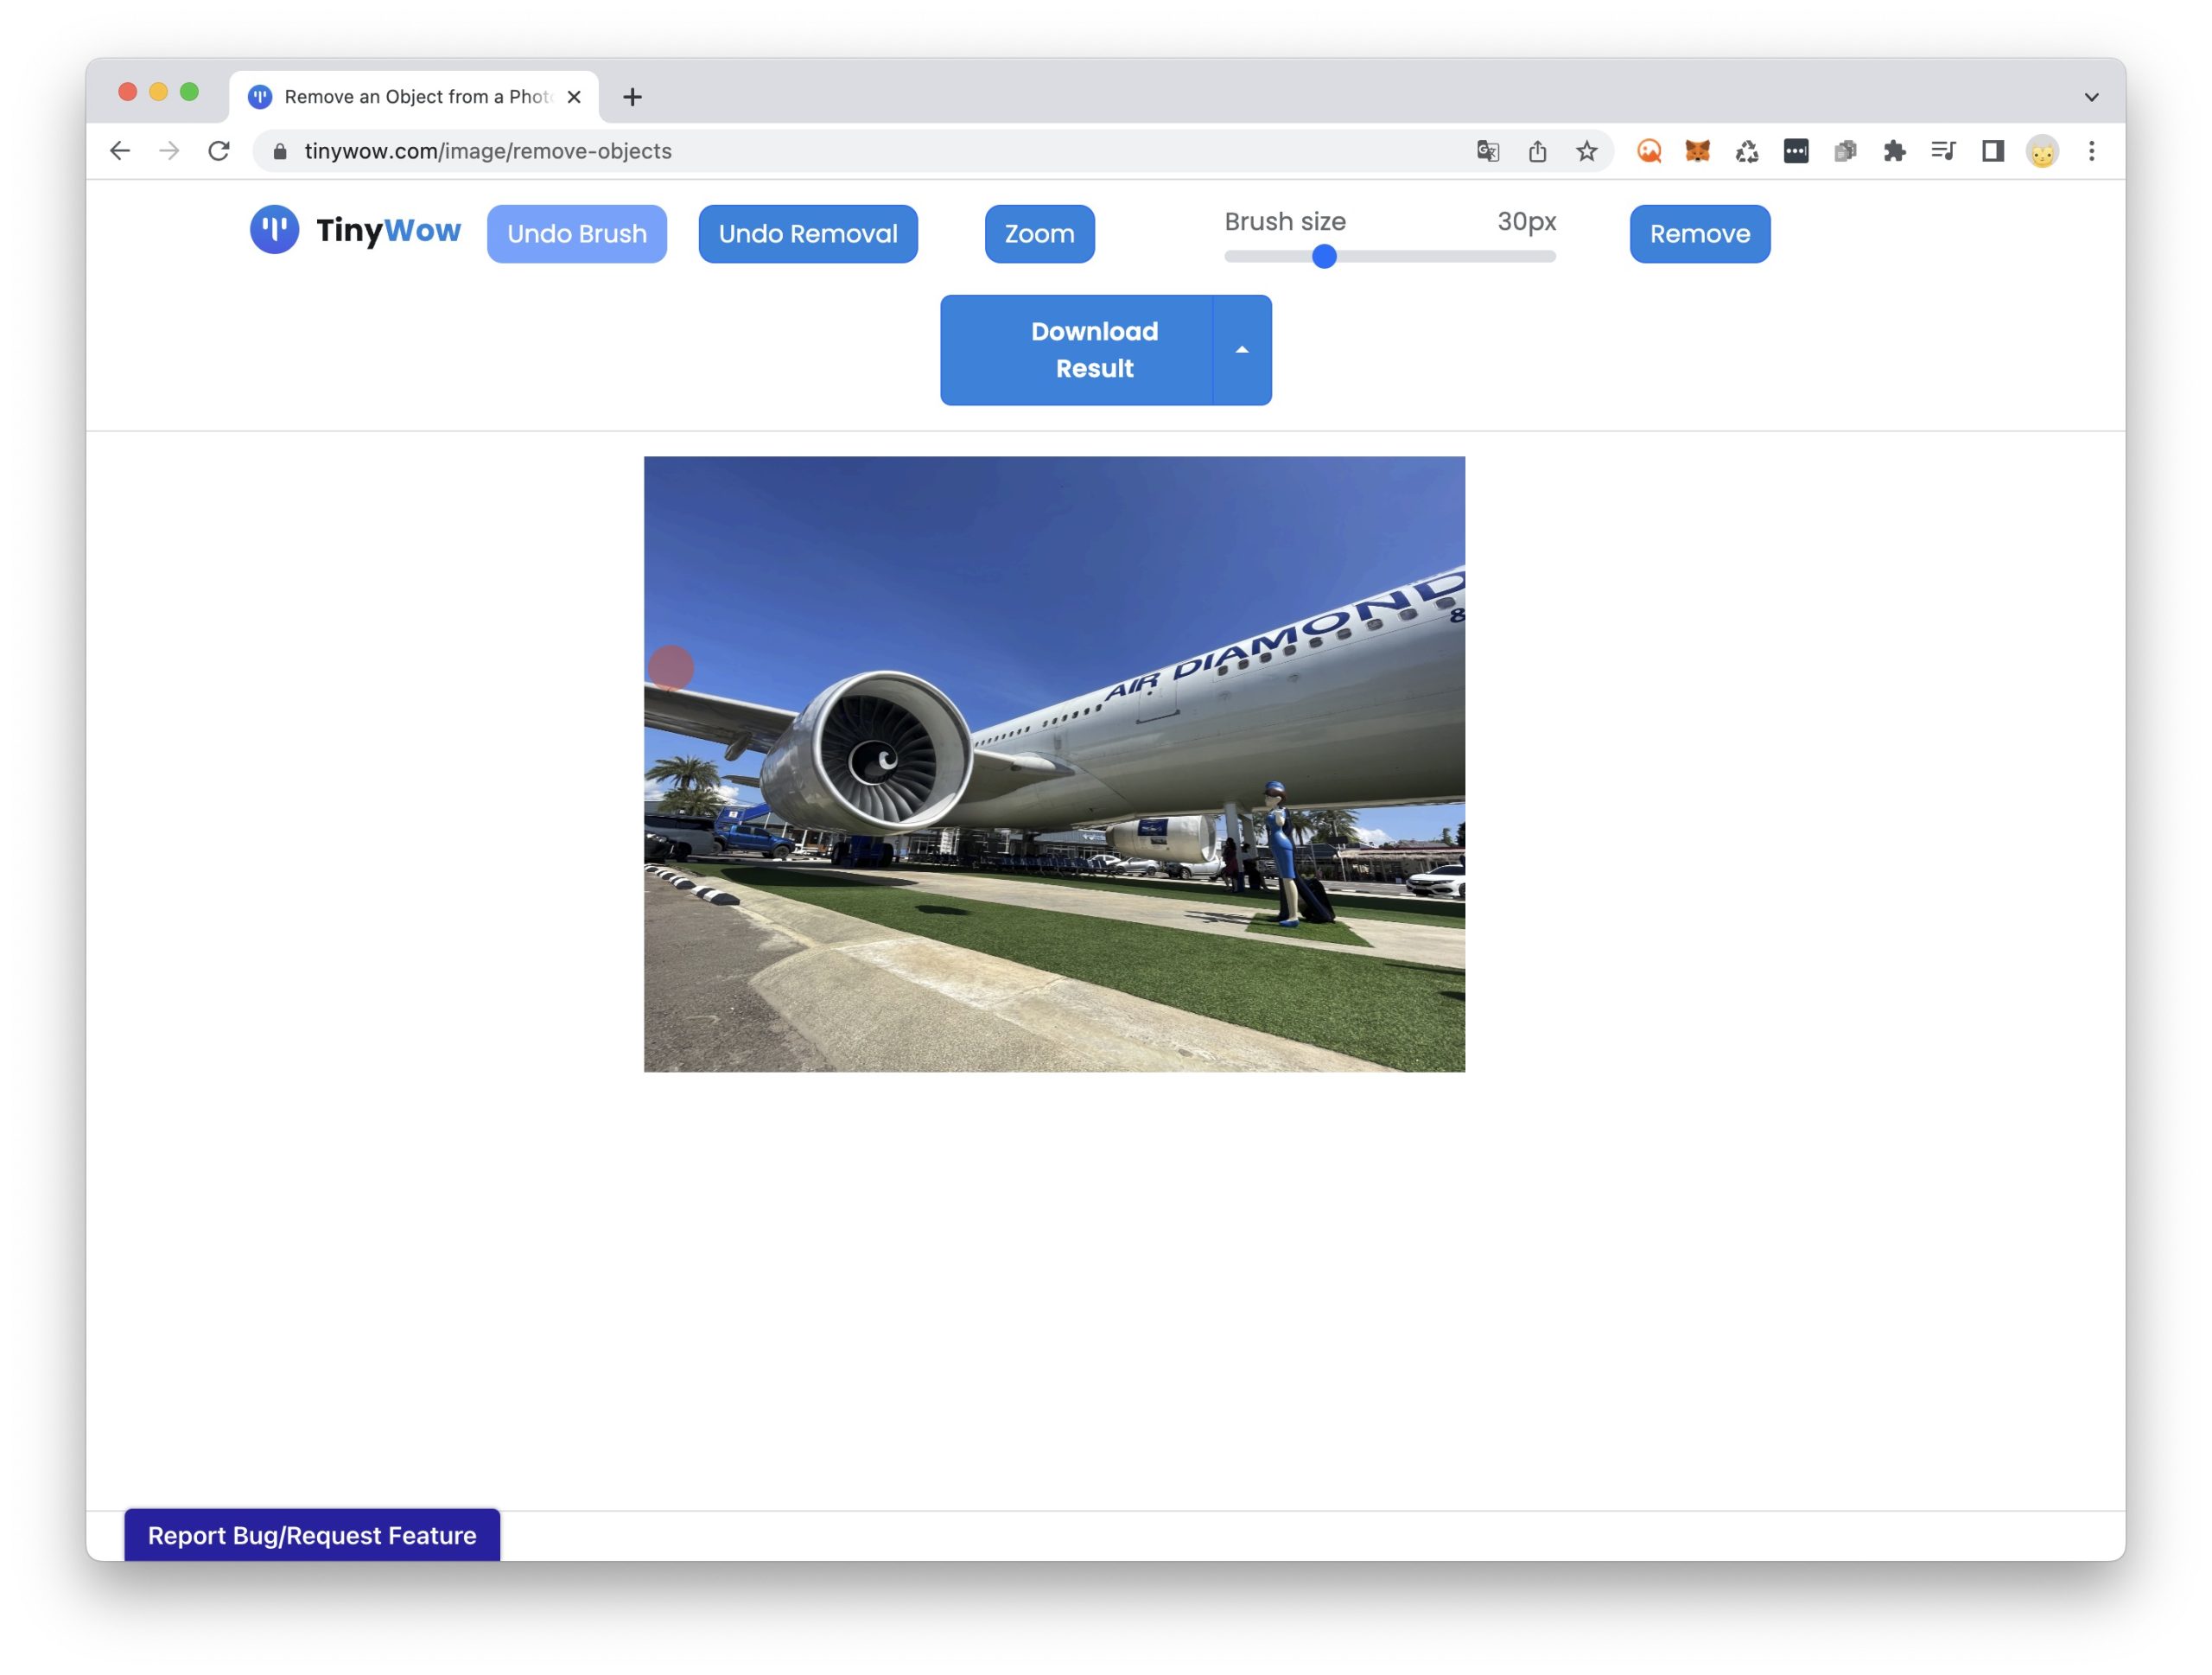Click the TinyWow logo icon

coord(274,230)
